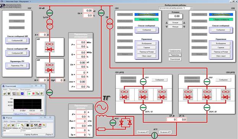Pause the oscilloscope with the red pause icon
The width and height of the screenshot is (238, 139).
(33, 93)
